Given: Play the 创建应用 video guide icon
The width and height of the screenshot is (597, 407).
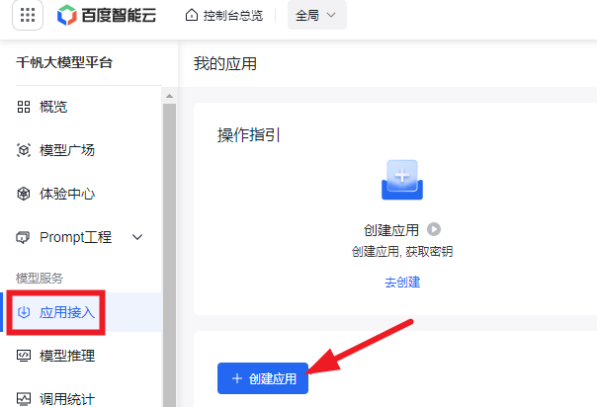Looking at the screenshot, I should 434,229.
